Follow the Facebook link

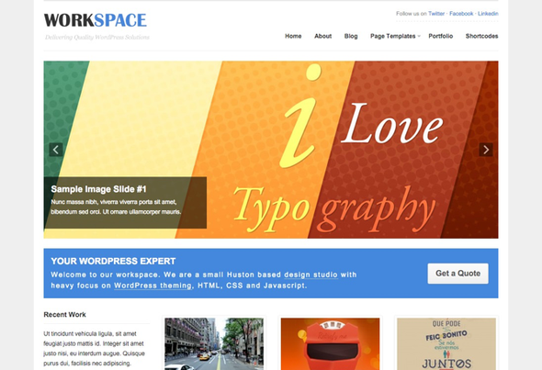[461, 14]
